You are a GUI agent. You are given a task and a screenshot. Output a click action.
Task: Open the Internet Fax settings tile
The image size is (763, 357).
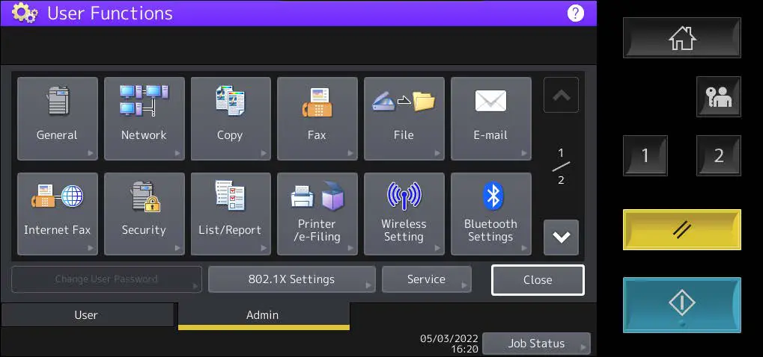click(x=58, y=214)
